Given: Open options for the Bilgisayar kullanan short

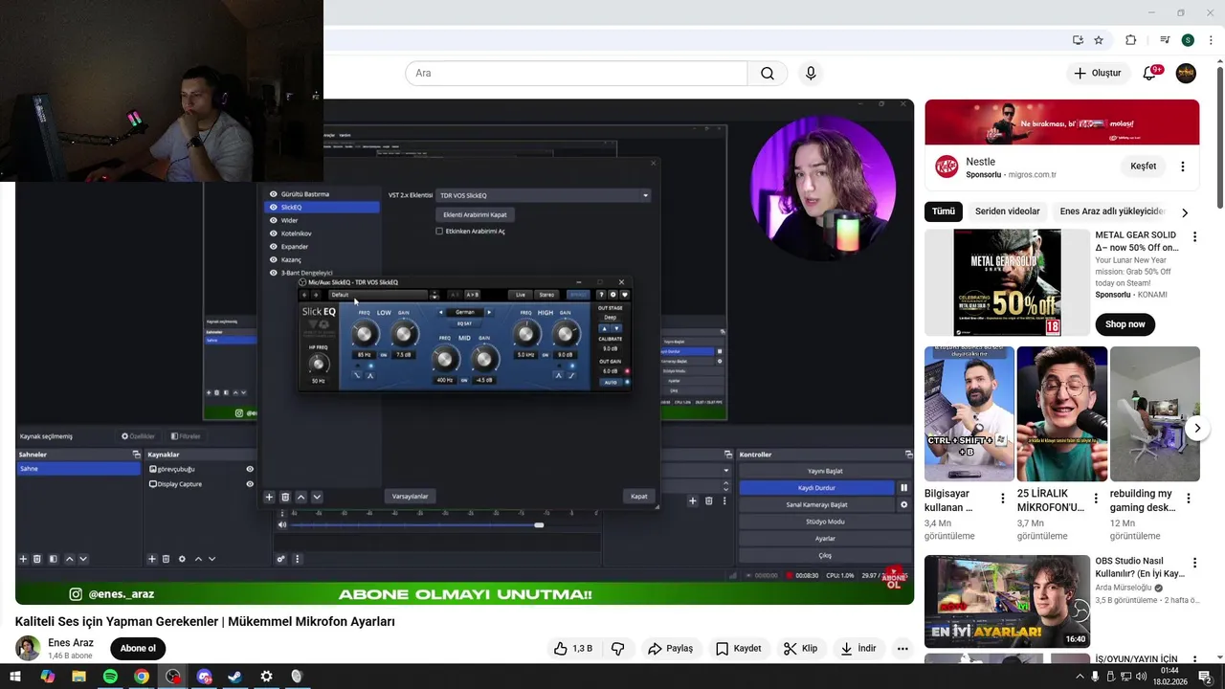Looking at the screenshot, I should coord(1003,499).
